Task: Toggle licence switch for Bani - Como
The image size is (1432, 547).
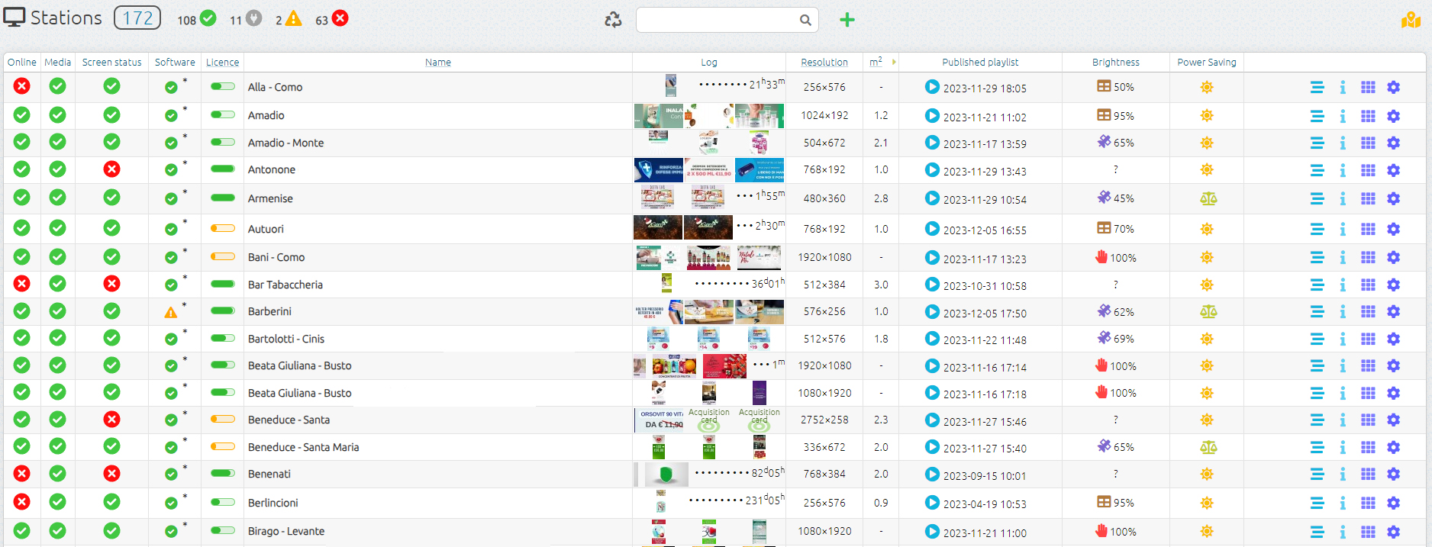Action: 222,257
